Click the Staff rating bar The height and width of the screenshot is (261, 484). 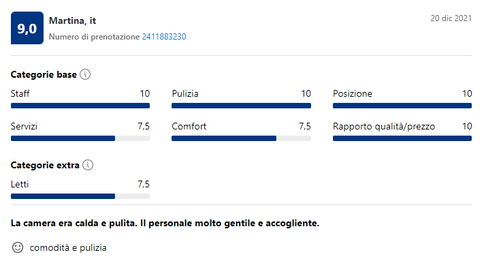[x=80, y=106]
